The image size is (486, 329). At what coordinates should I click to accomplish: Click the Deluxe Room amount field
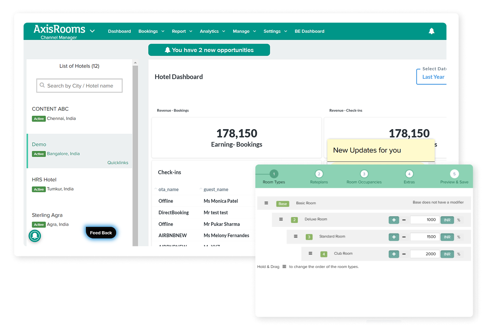coord(424,220)
